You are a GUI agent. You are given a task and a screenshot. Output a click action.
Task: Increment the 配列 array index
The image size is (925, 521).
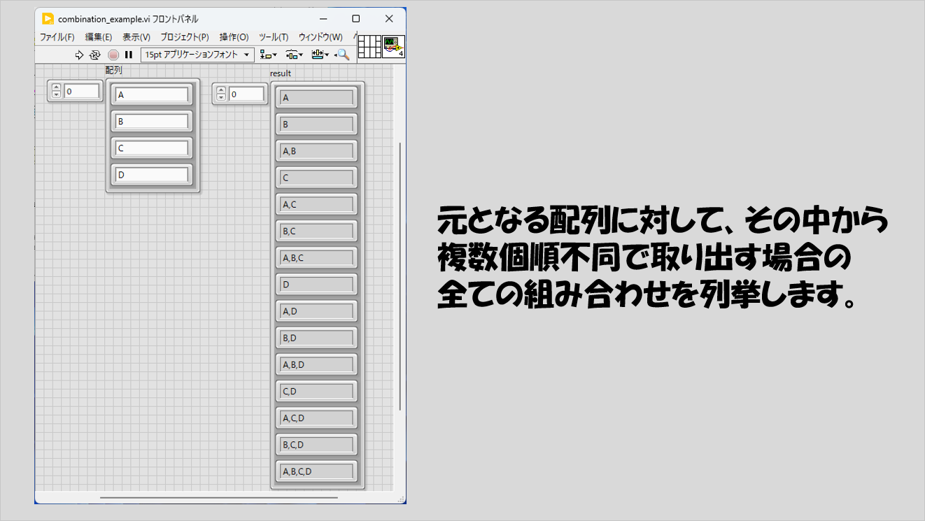point(57,87)
